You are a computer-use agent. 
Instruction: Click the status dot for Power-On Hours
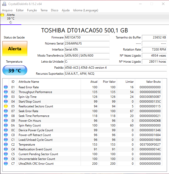pos(6,120)
